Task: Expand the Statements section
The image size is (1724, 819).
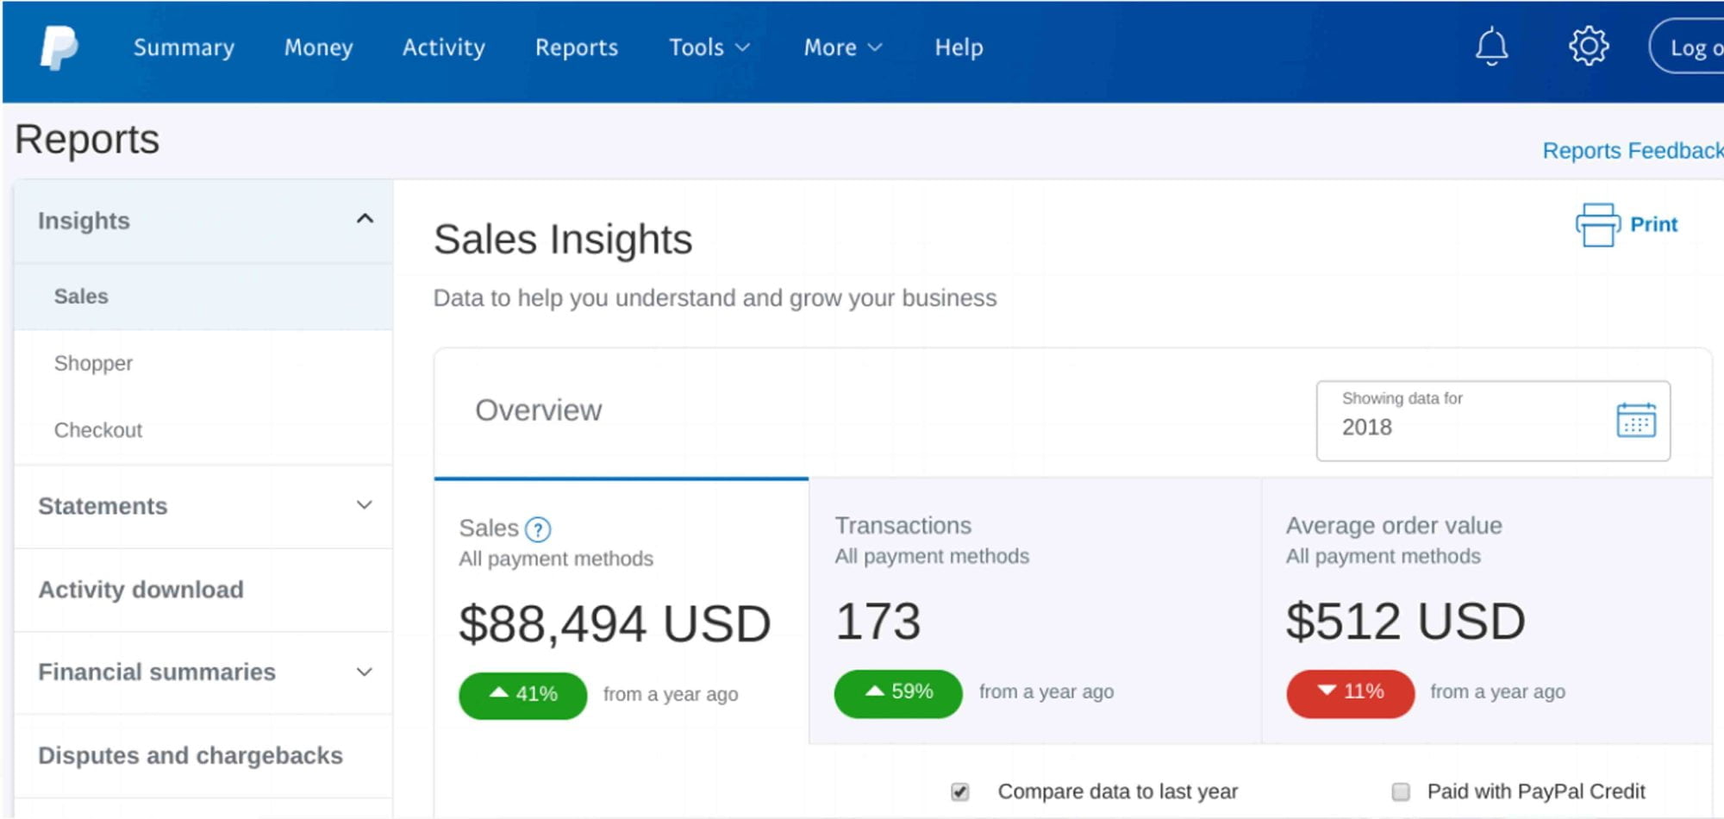Action: 365,505
